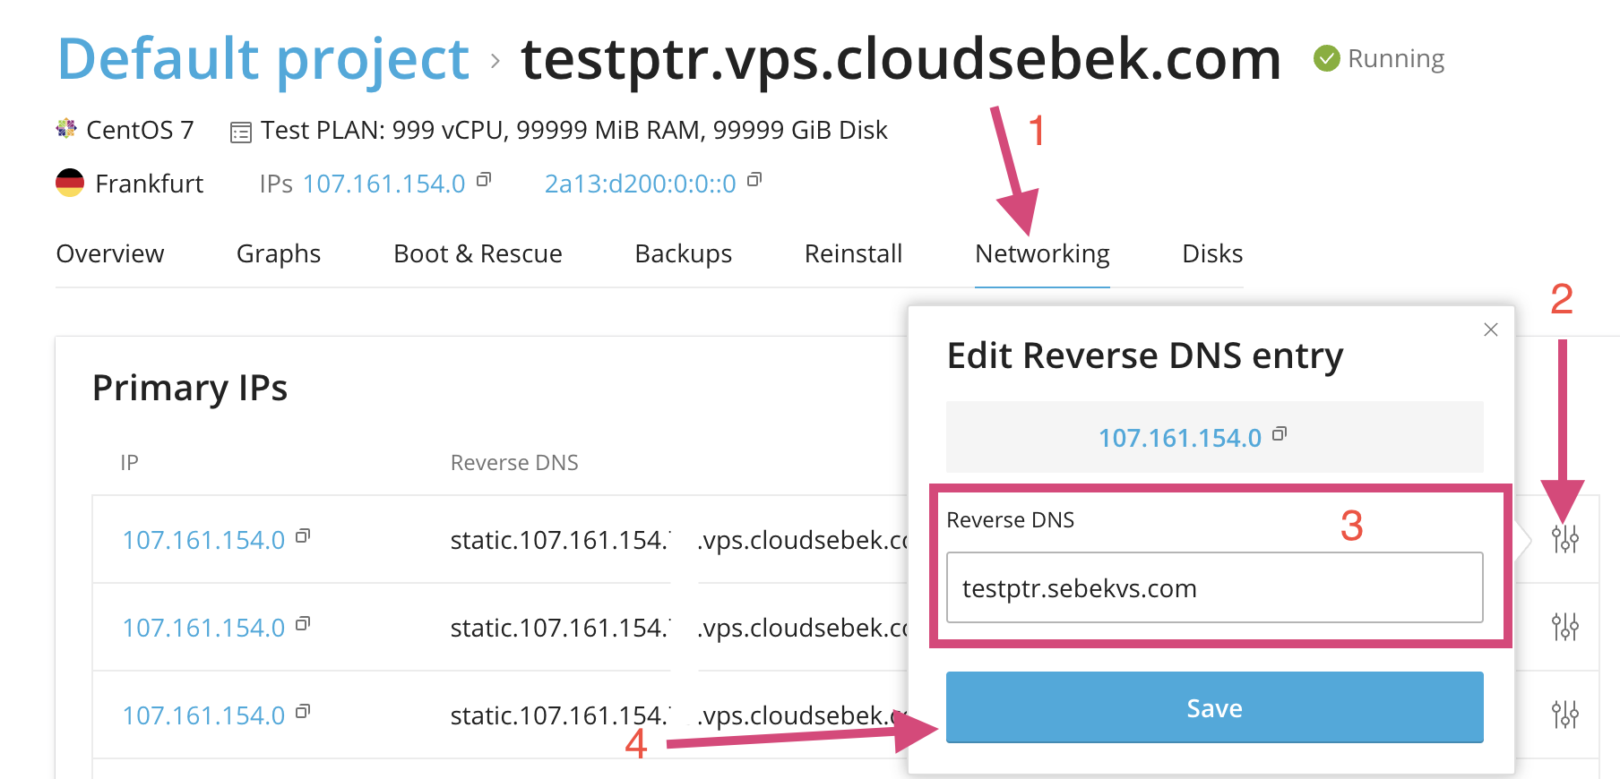Open the 107.161.154.0 link in header
The image size is (1620, 779).
tap(384, 184)
